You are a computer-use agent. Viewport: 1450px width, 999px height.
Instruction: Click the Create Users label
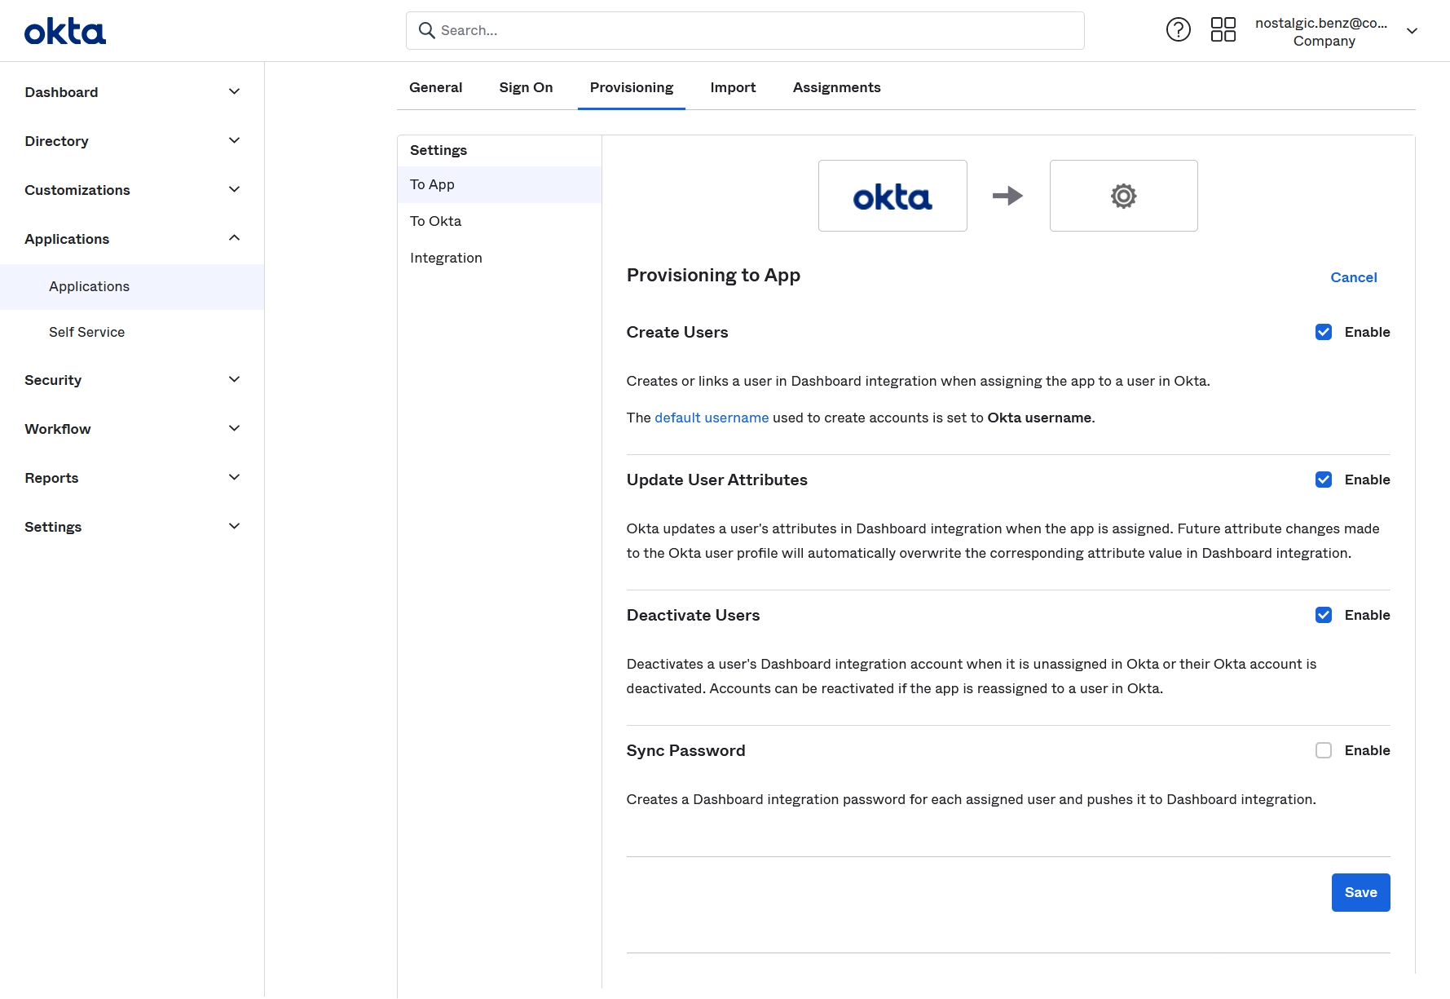677,332
